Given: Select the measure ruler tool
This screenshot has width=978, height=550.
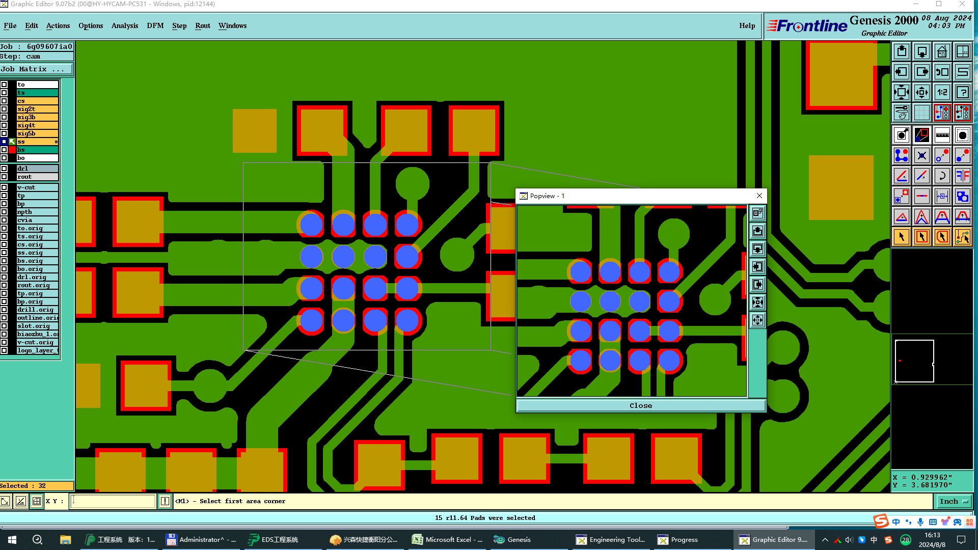Looking at the screenshot, I should click(x=942, y=135).
